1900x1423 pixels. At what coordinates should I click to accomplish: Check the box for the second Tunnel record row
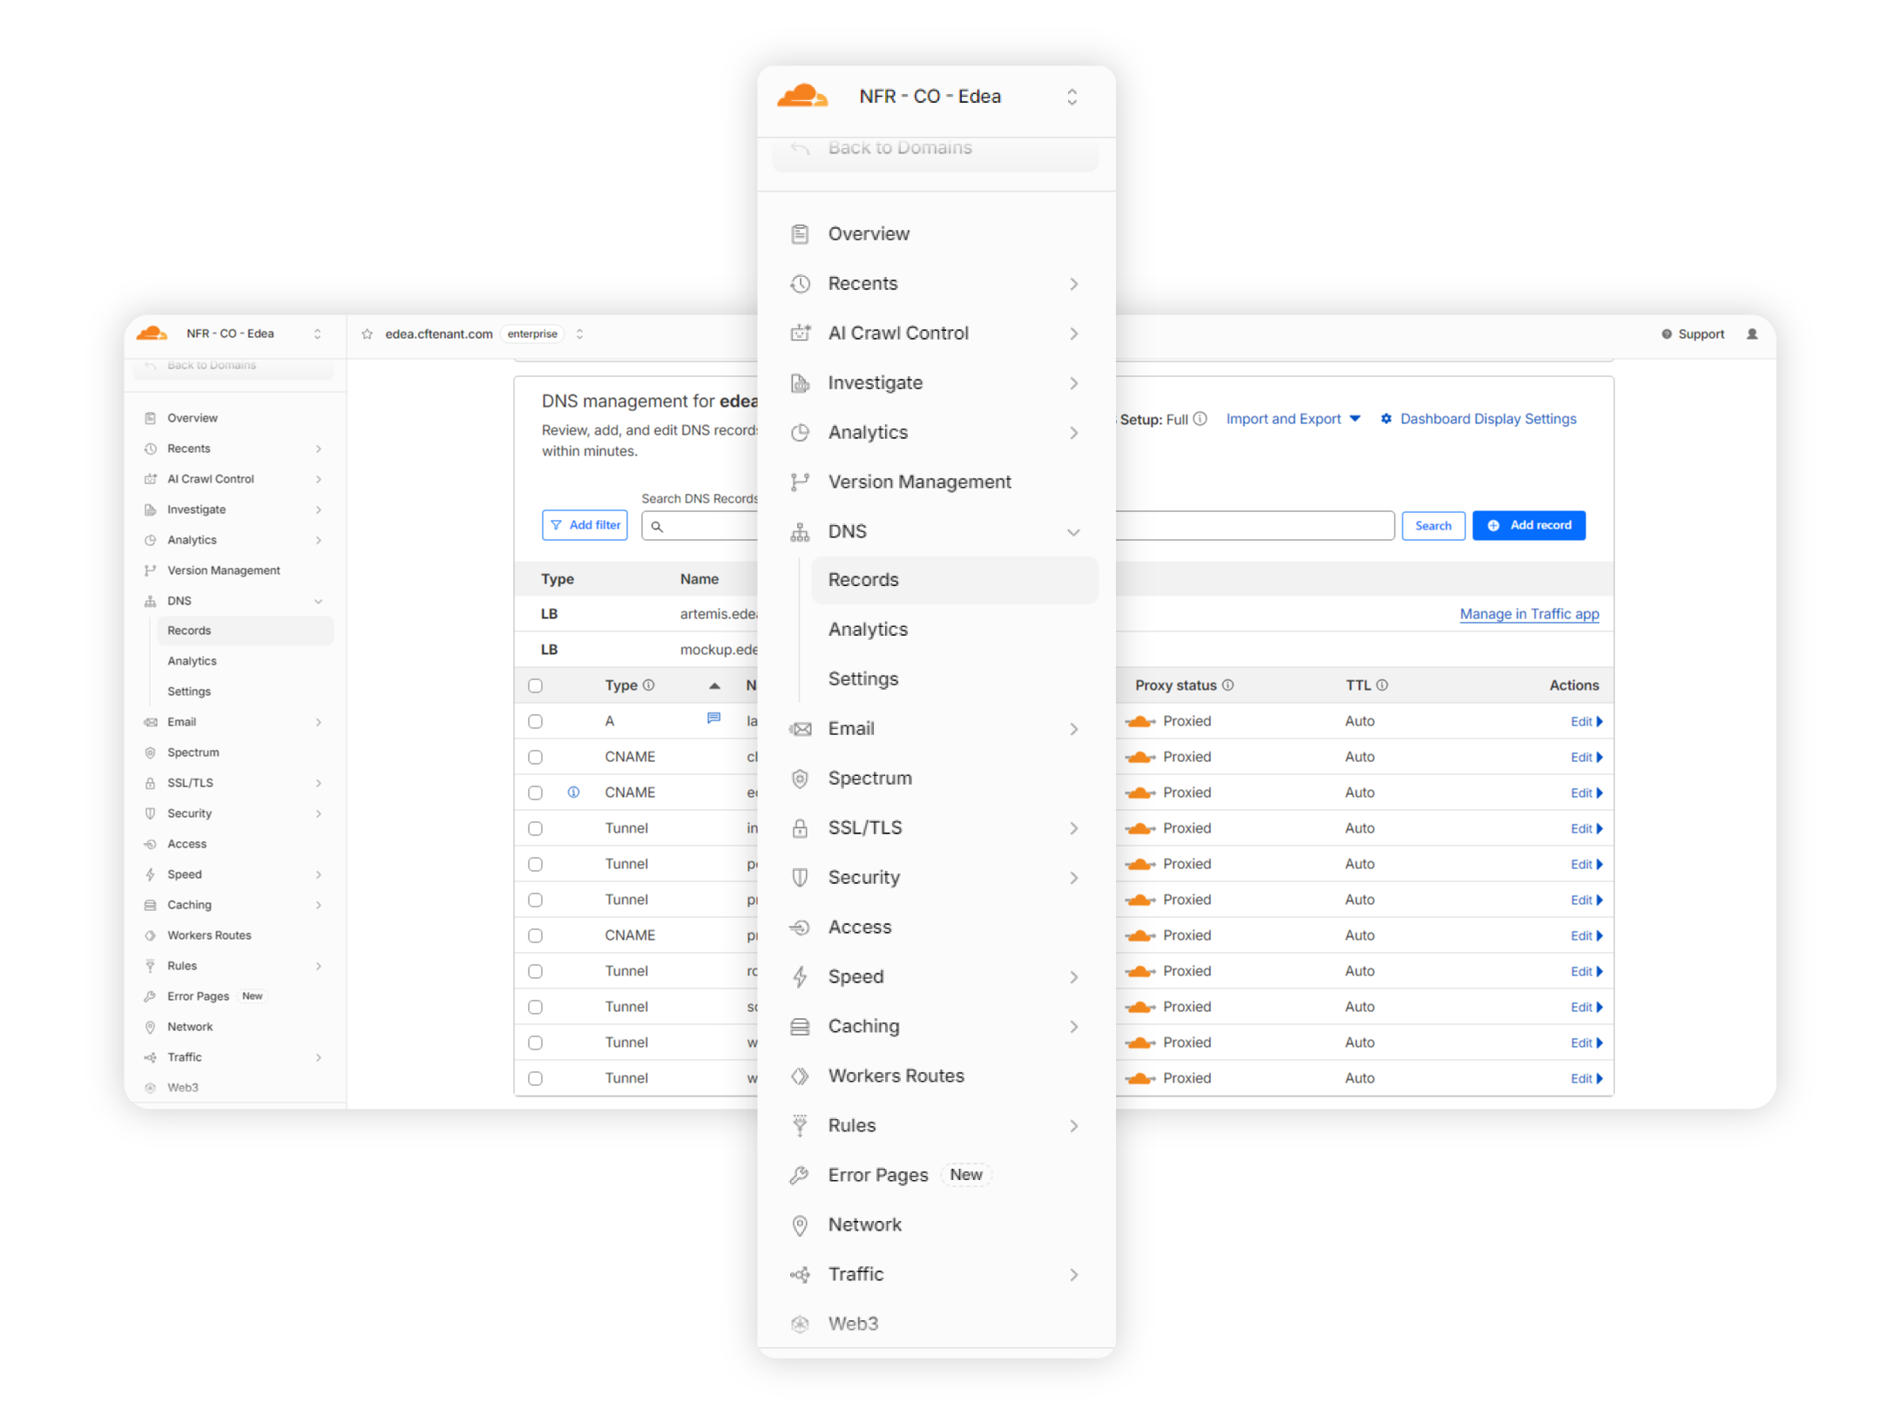536,865
